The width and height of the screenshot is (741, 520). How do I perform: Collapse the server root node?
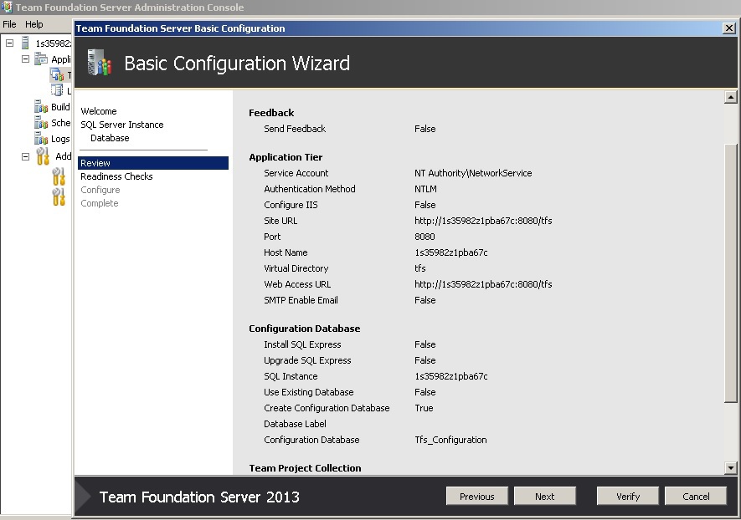click(x=9, y=43)
